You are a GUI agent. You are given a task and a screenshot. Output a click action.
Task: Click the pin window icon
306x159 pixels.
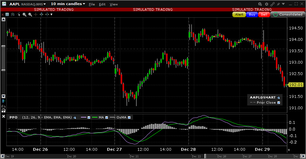click(x=278, y=4)
